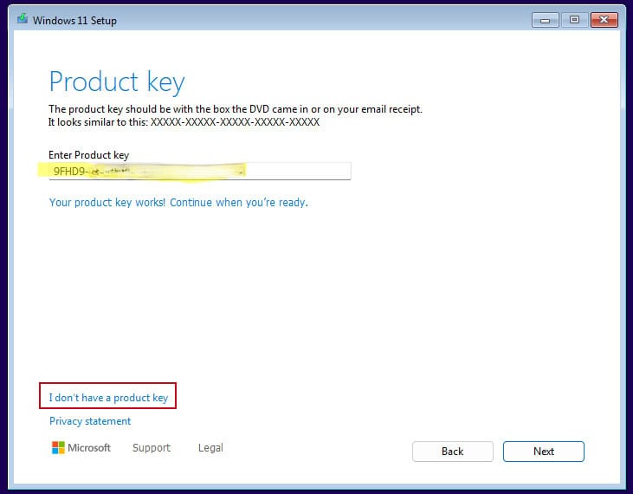Choose "I don't have a product key"
Image resolution: width=633 pixels, height=494 pixels.
108,398
